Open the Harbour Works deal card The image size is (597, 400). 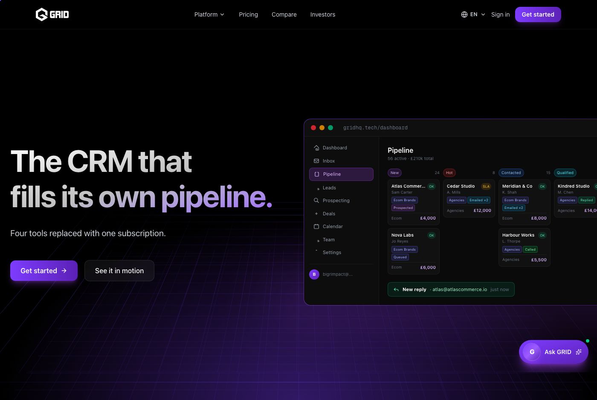tap(525, 248)
